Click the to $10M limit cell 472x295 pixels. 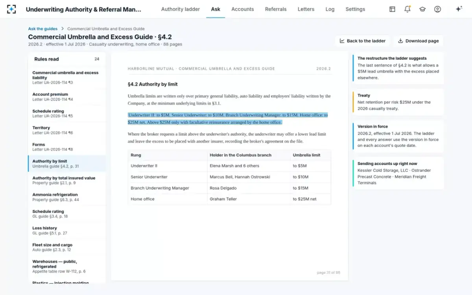tap(311, 177)
